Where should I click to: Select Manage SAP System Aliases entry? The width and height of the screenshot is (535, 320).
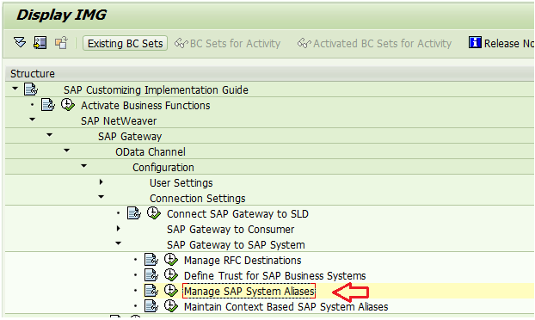coord(249,292)
